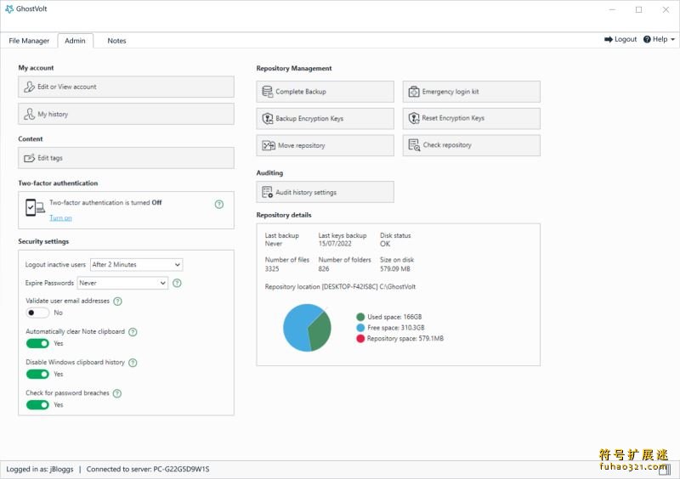Screen dimensions: 680x479
Task: Click the Last backup Never value
Action: tap(273, 244)
